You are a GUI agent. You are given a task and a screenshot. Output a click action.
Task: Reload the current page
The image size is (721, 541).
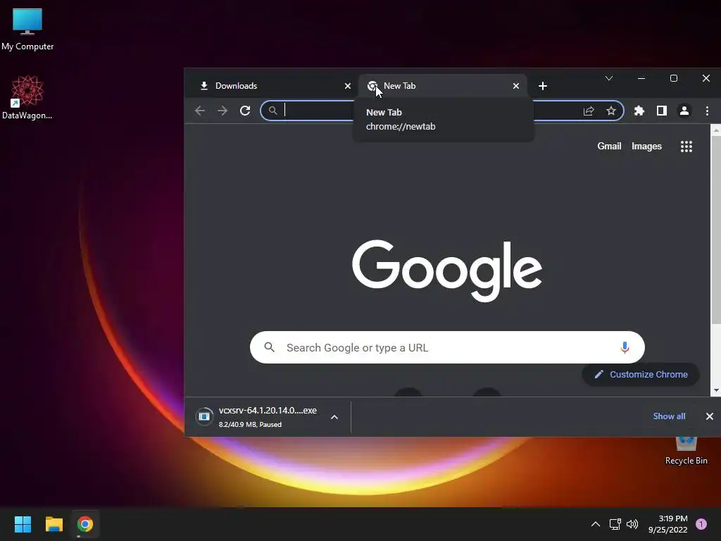click(245, 111)
